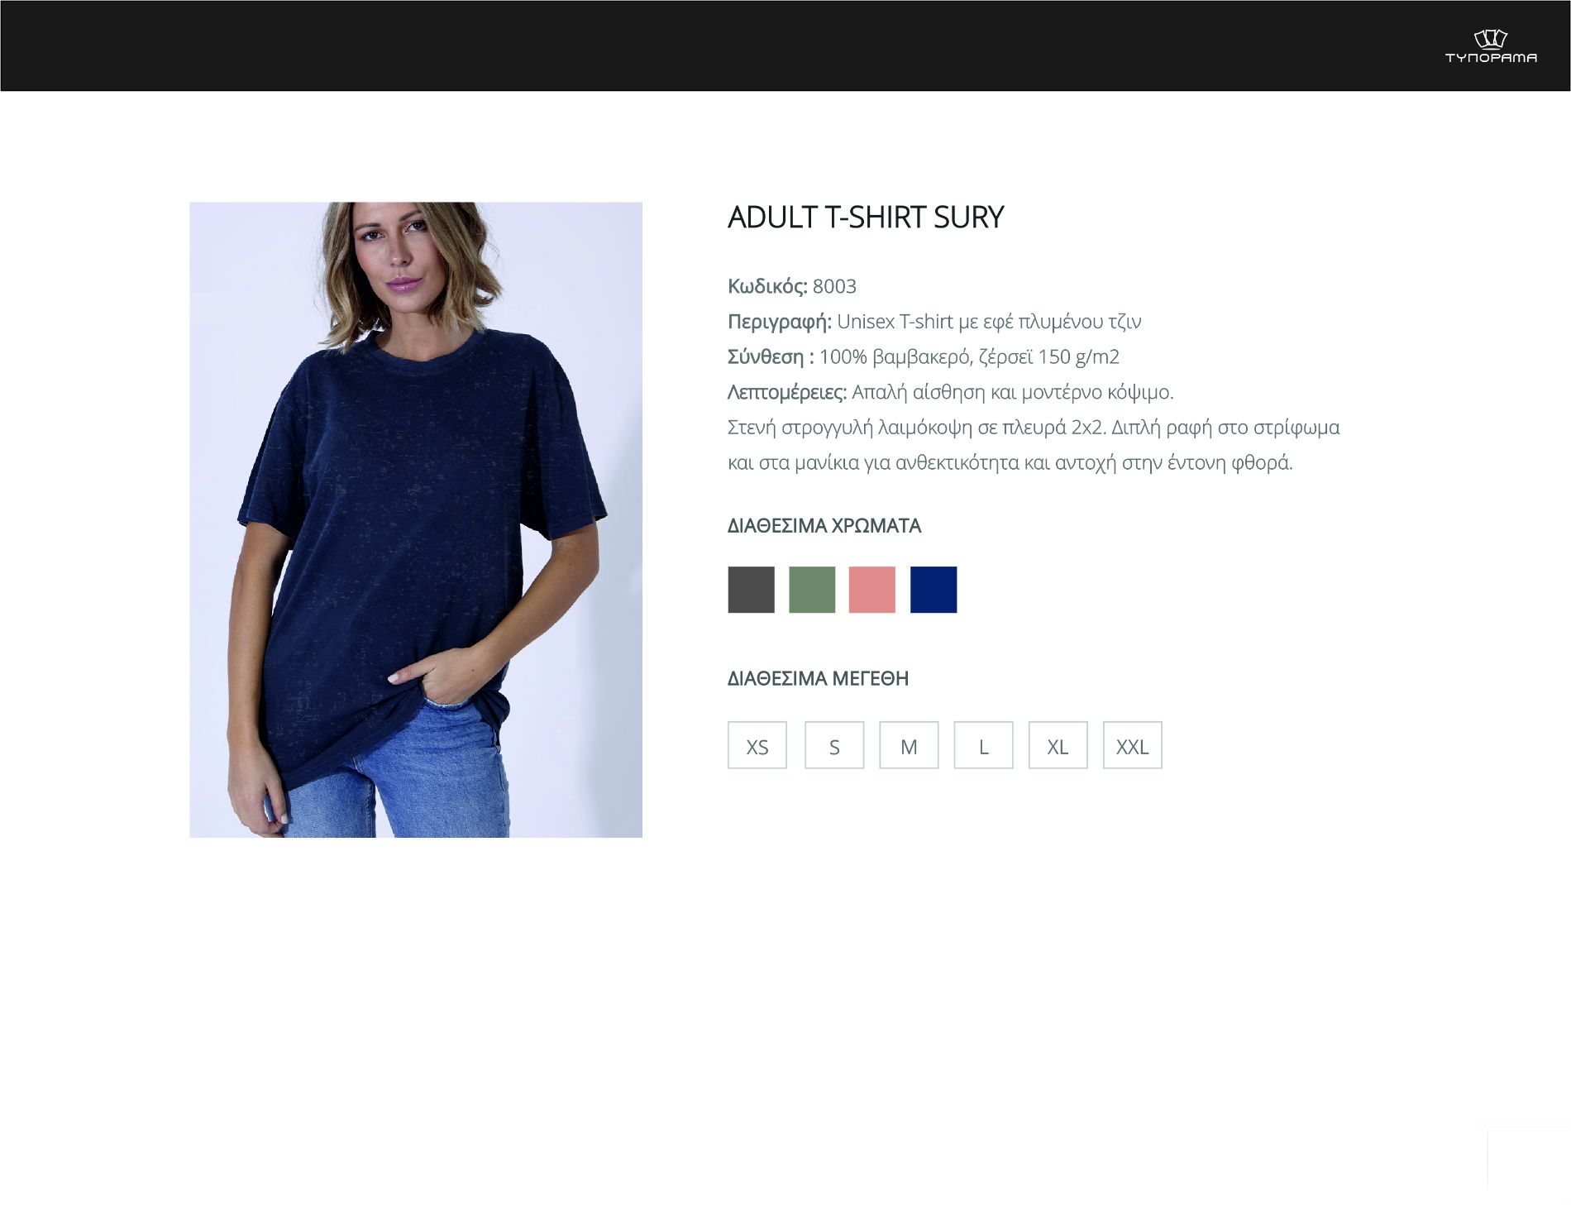
Task: Click the ΔΙΑΘΕΣΙΜΑ ΜΕΓΕΘΗ heading
Action: 818,679
